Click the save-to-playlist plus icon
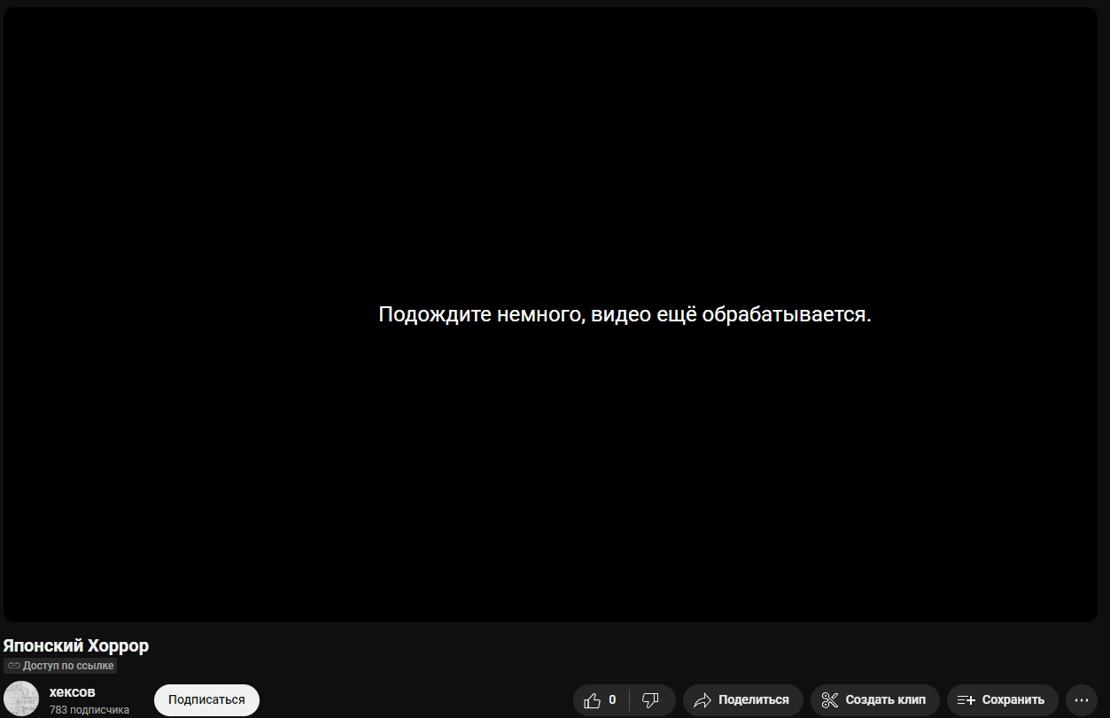Image resolution: width=1110 pixels, height=718 pixels. point(966,700)
